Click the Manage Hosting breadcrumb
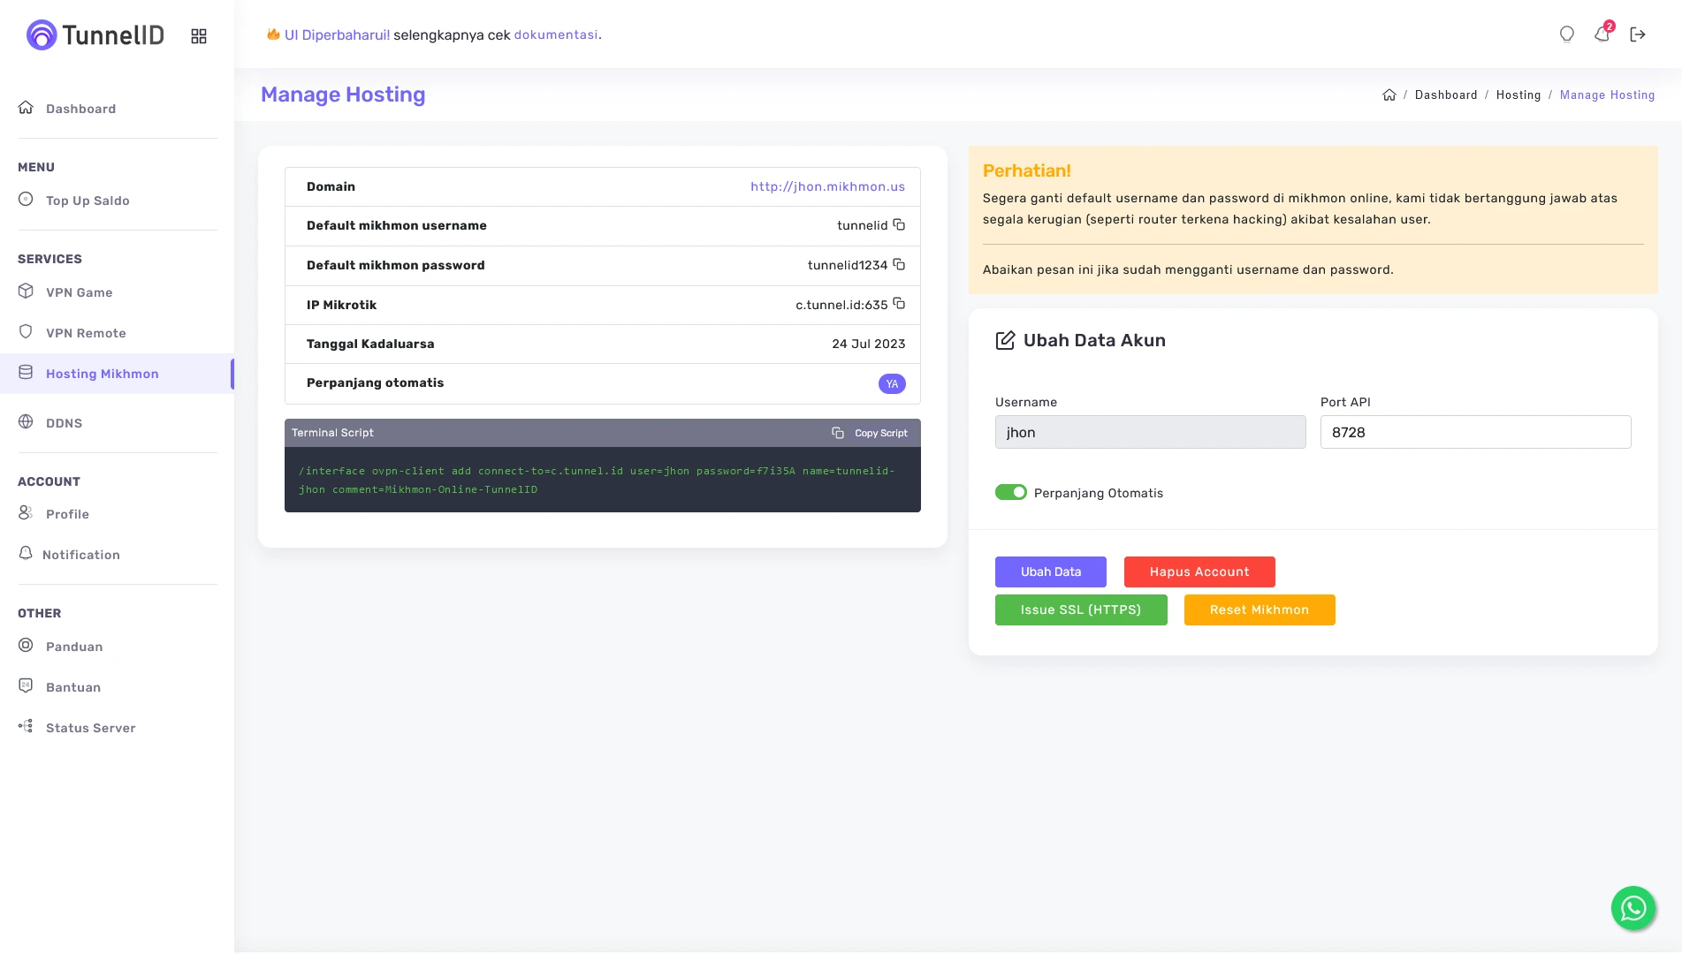The height and width of the screenshot is (954, 1682). pos(1607,95)
